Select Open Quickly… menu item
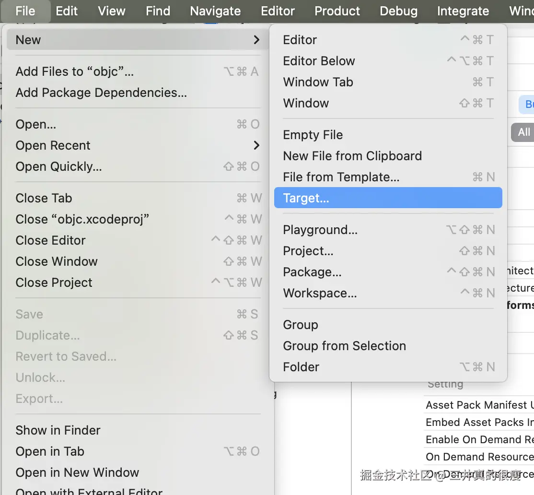 point(58,166)
